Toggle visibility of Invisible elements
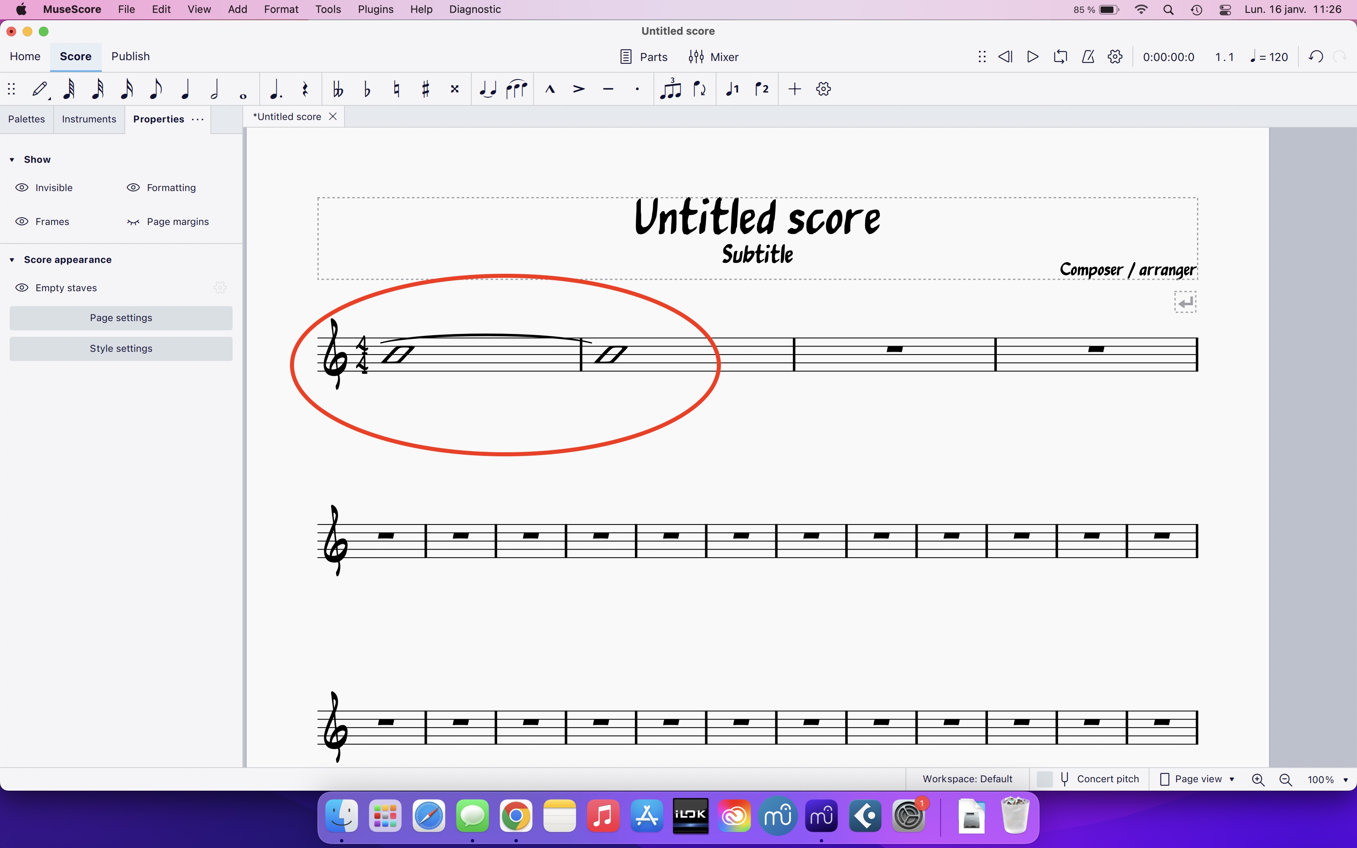1357x848 pixels. point(22,187)
